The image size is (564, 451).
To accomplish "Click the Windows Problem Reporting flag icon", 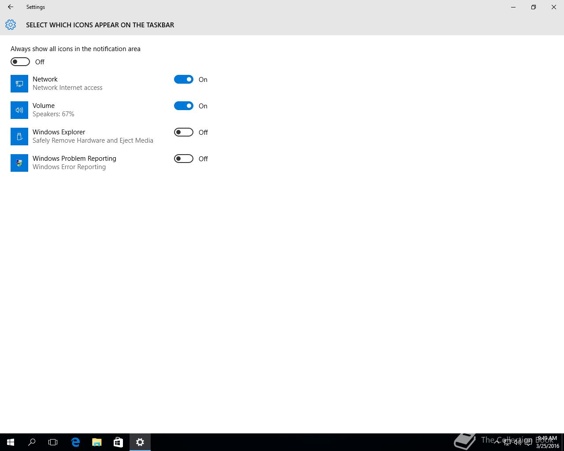I will (19, 163).
